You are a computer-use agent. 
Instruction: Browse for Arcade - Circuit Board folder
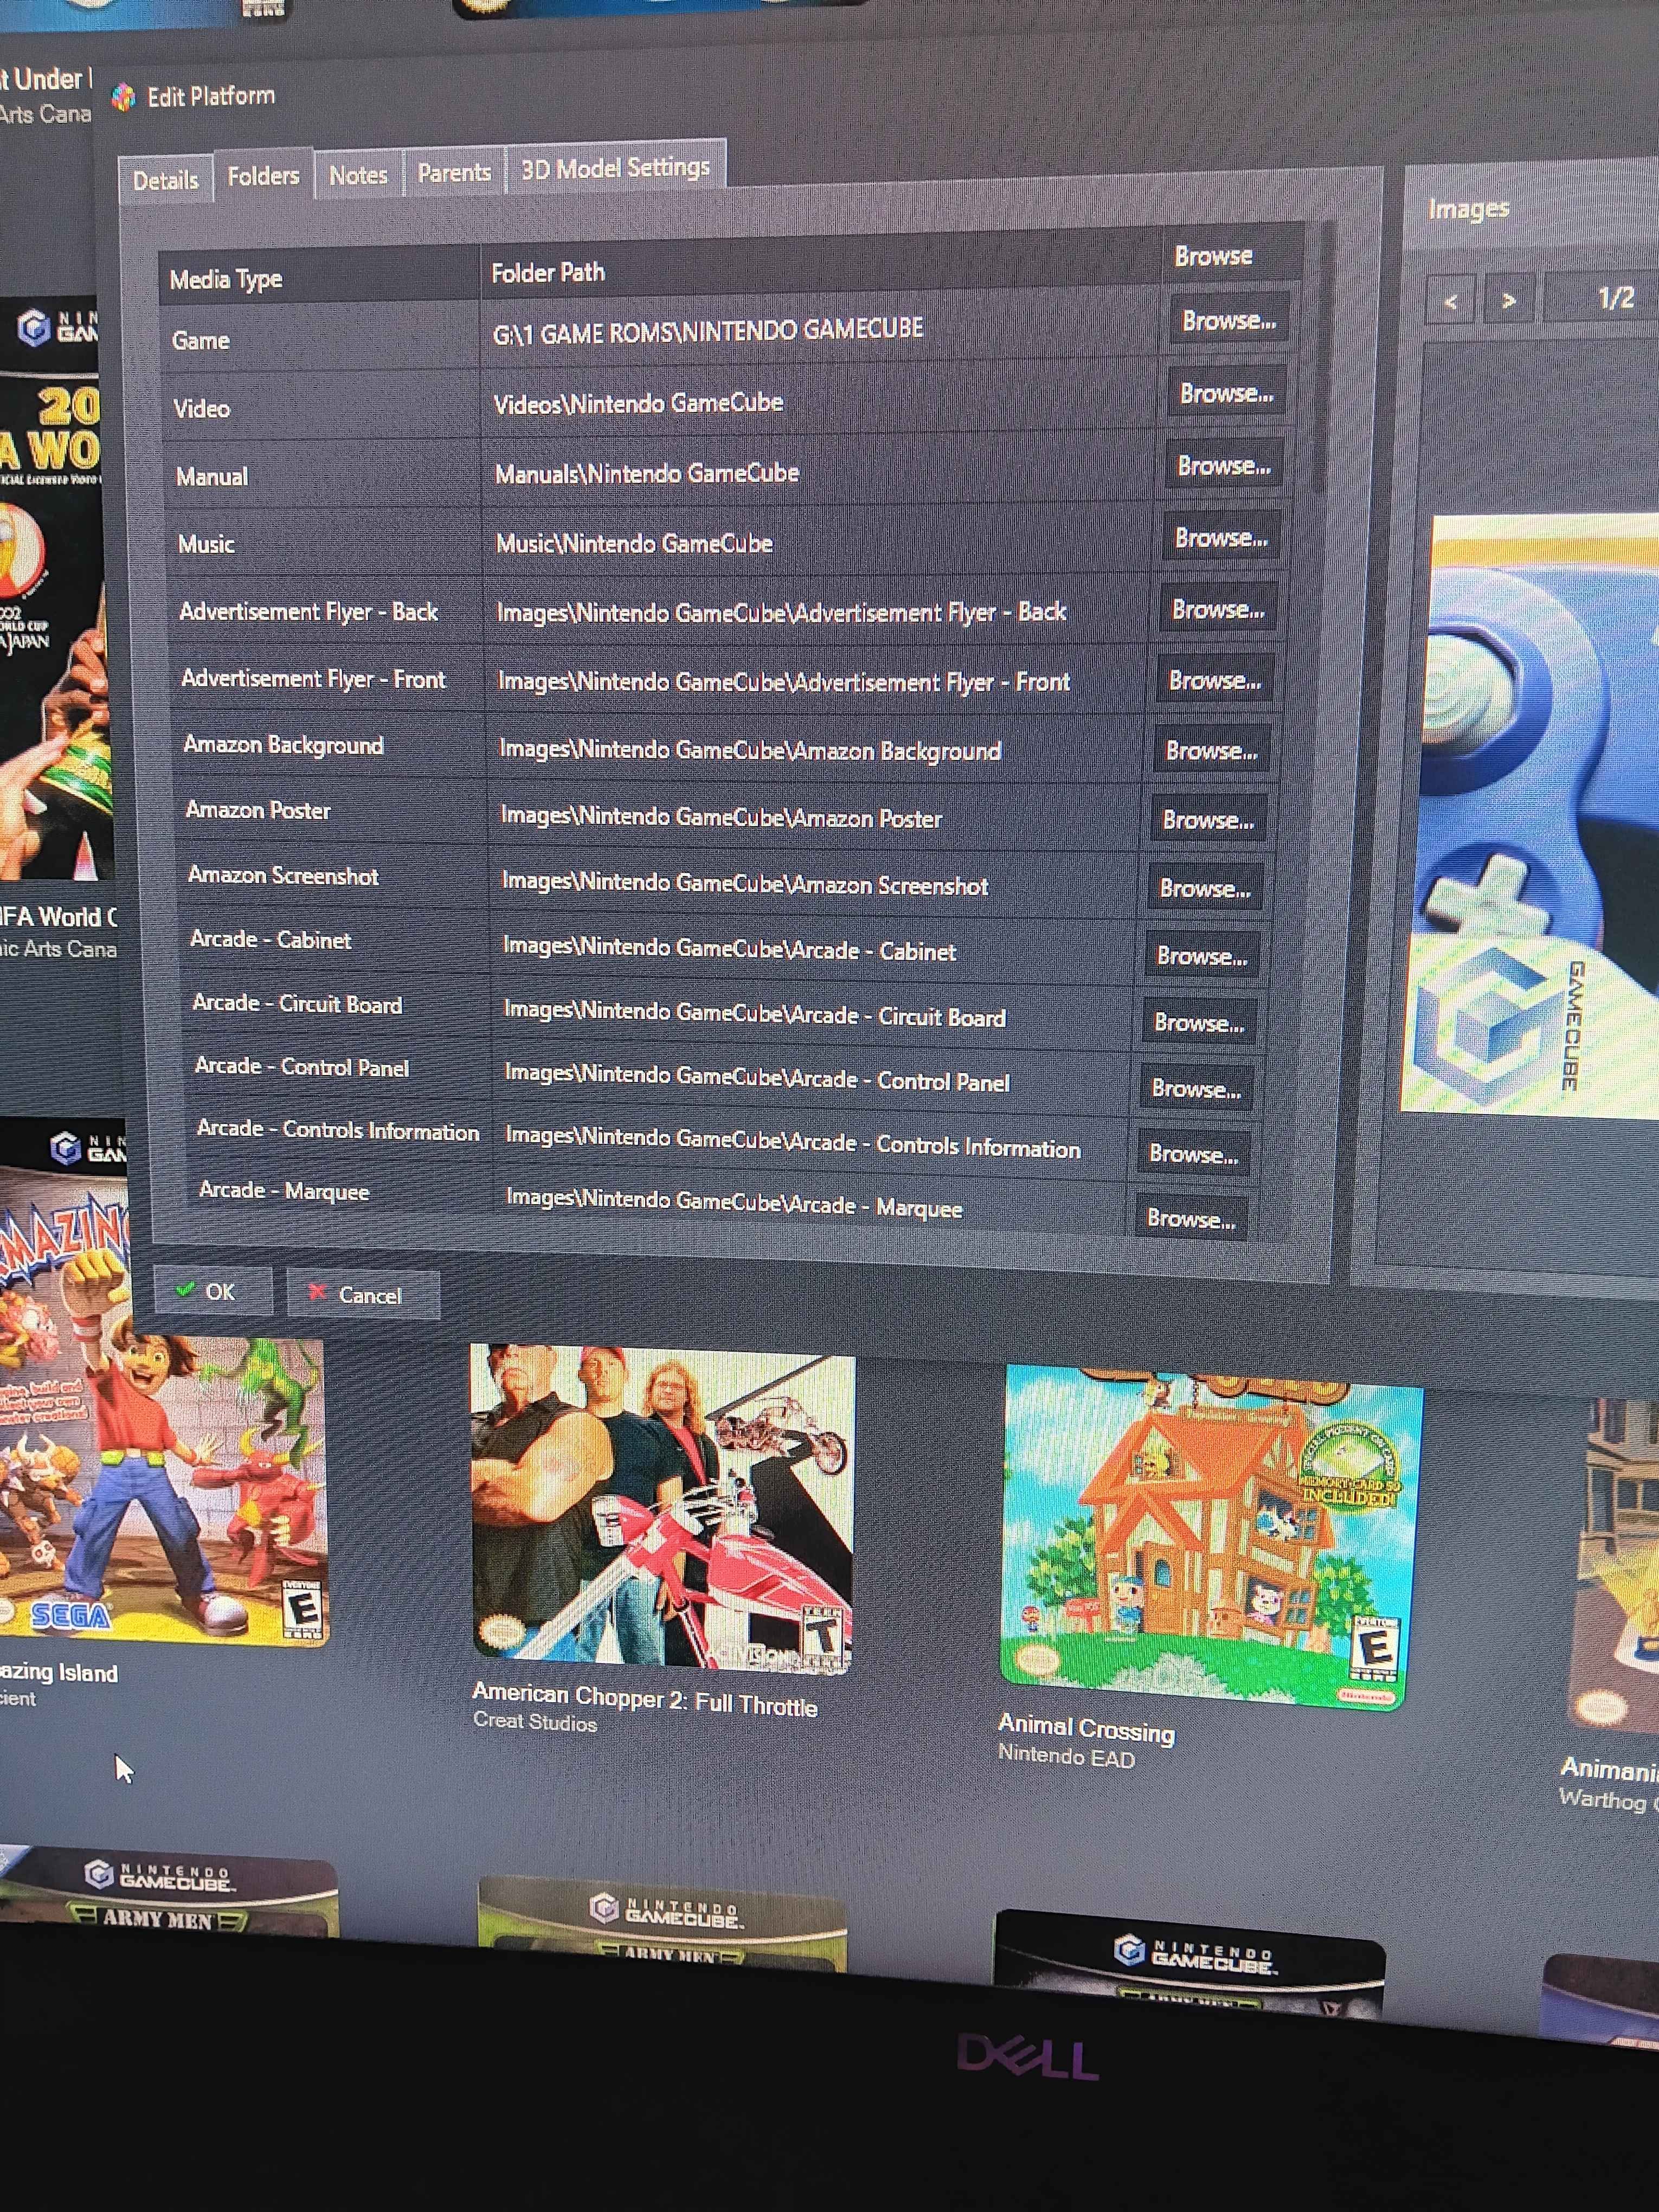click(x=1198, y=1022)
